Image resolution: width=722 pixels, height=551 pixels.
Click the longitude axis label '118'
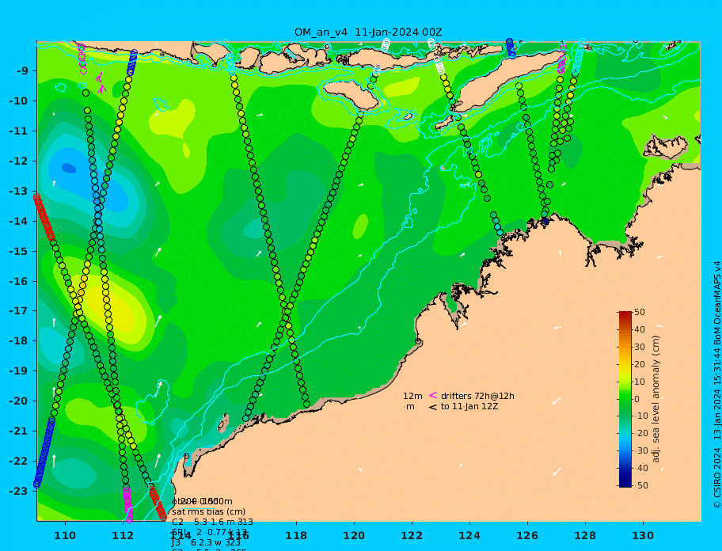coord(296,535)
